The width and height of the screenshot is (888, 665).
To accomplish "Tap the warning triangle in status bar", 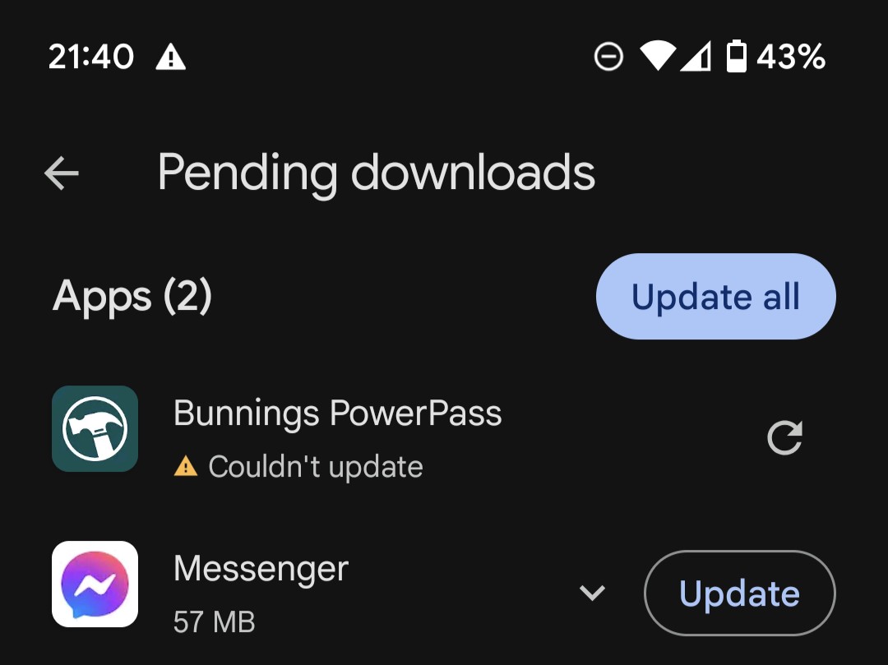I will (x=170, y=58).
